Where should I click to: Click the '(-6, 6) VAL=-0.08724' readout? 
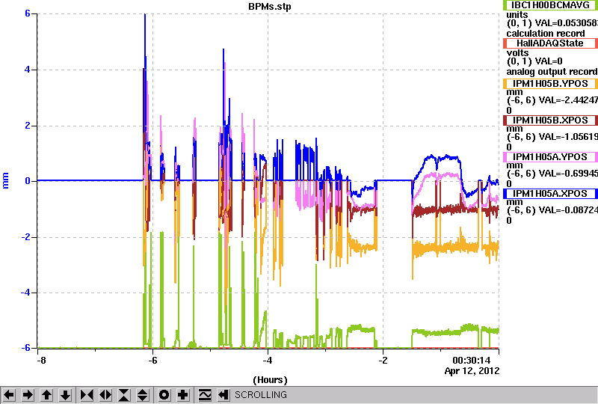coord(552,210)
